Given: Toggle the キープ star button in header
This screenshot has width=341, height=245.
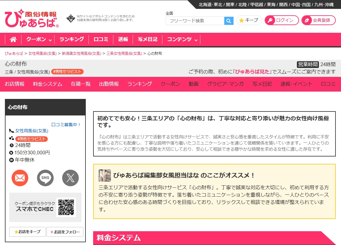Looking at the screenshot, I should [249, 20].
